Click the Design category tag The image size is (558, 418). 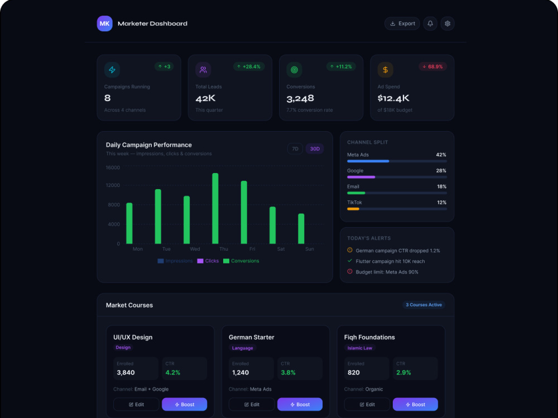tap(123, 348)
